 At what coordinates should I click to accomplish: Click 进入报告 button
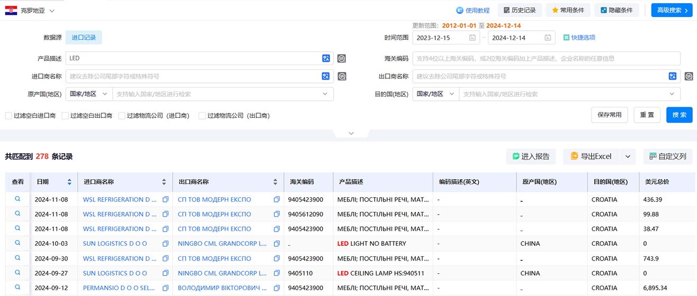532,156
